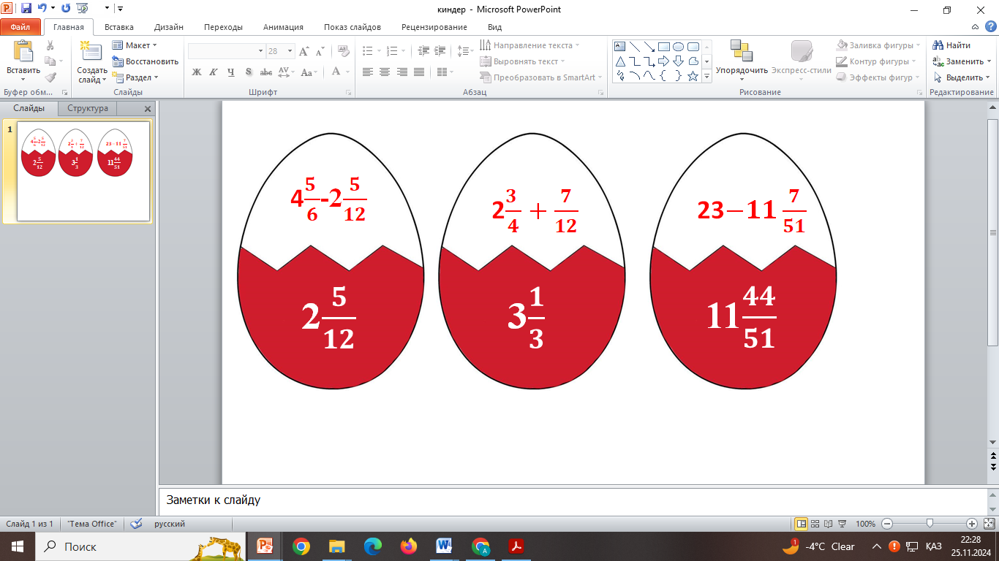Screen dimensions: 999x561
Task: Select the Isosceles Triangle shape
Action: 620,61
